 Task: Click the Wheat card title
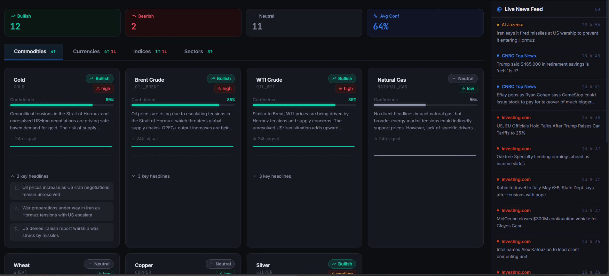[22, 265]
